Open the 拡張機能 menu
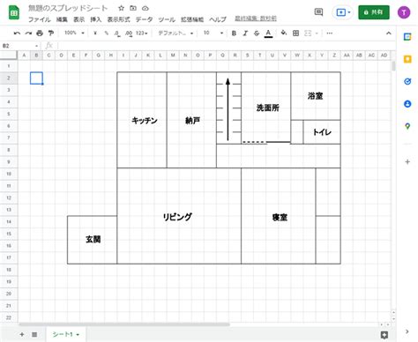Screen dimensions: 418x342 tap(192, 19)
